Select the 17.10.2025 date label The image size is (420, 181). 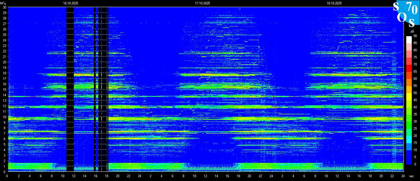202,3
